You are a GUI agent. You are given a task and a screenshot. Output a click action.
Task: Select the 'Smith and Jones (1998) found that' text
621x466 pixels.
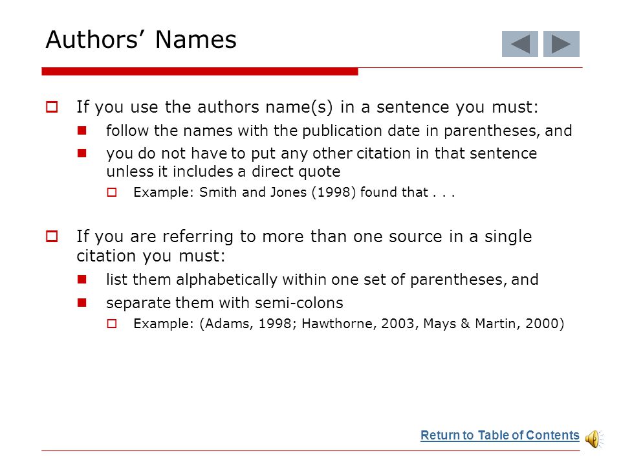[314, 192]
